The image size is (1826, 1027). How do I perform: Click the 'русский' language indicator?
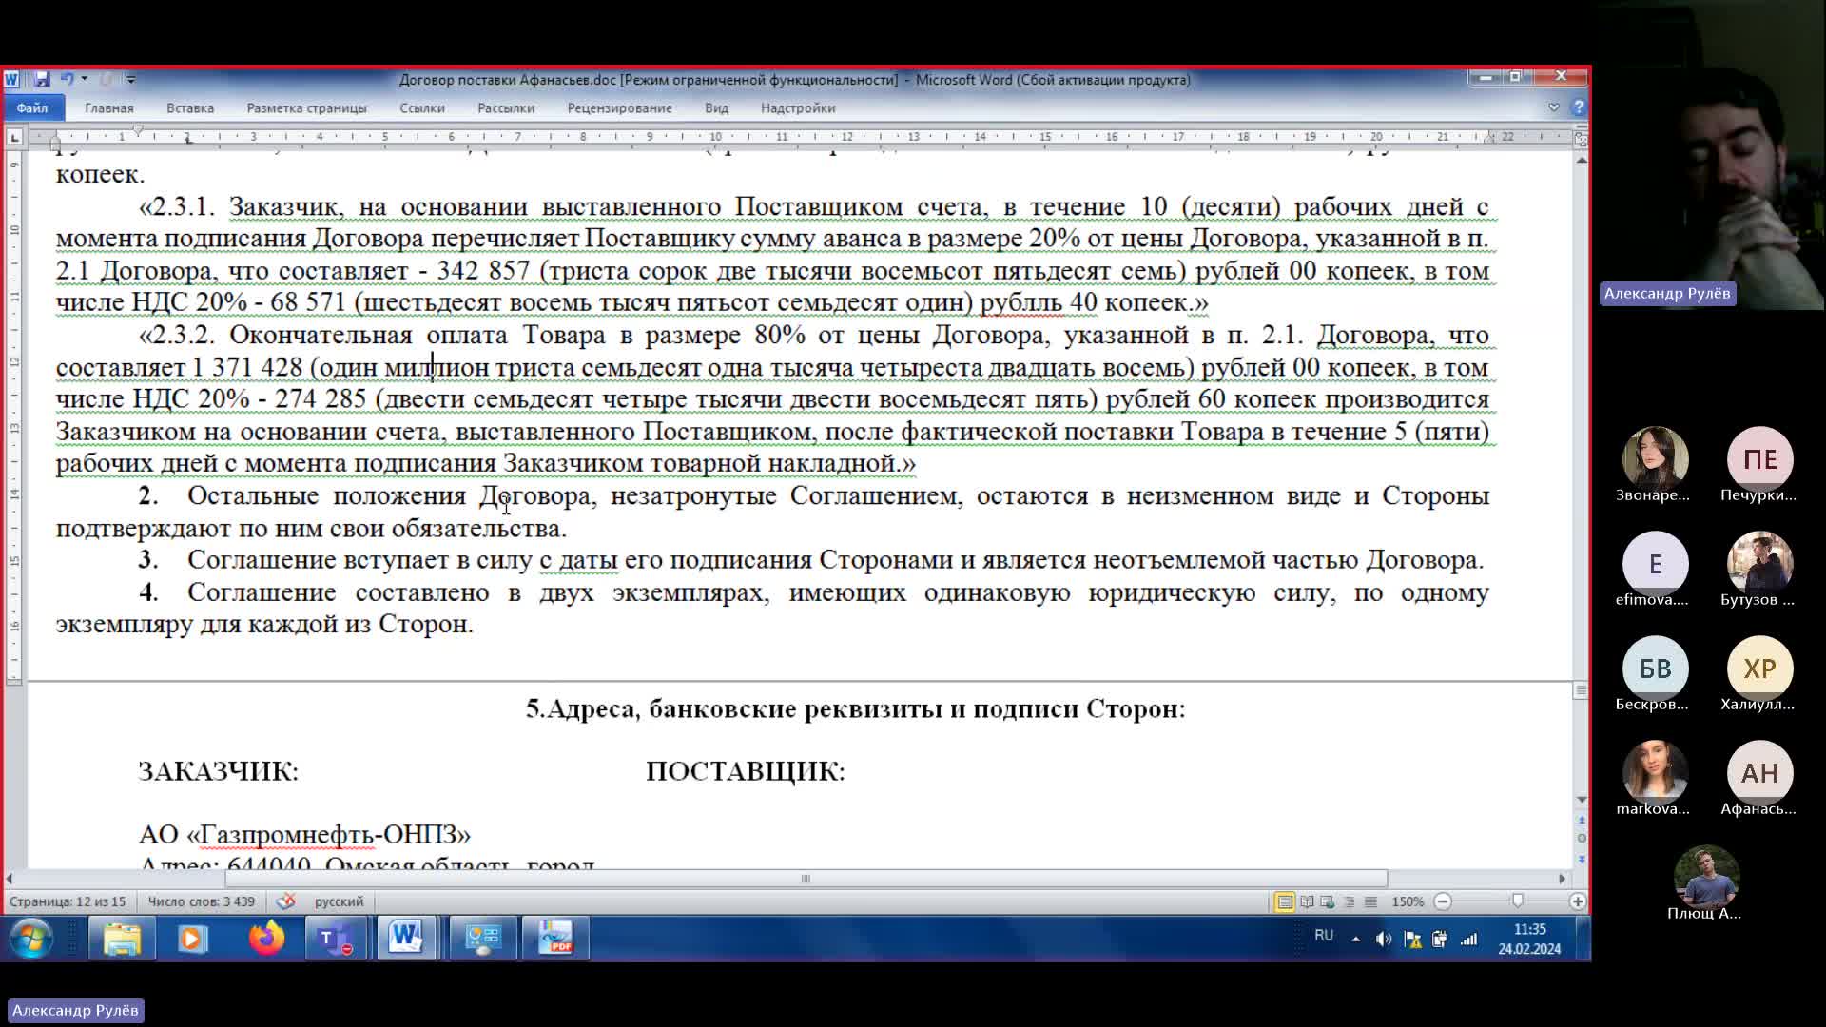[x=339, y=901]
